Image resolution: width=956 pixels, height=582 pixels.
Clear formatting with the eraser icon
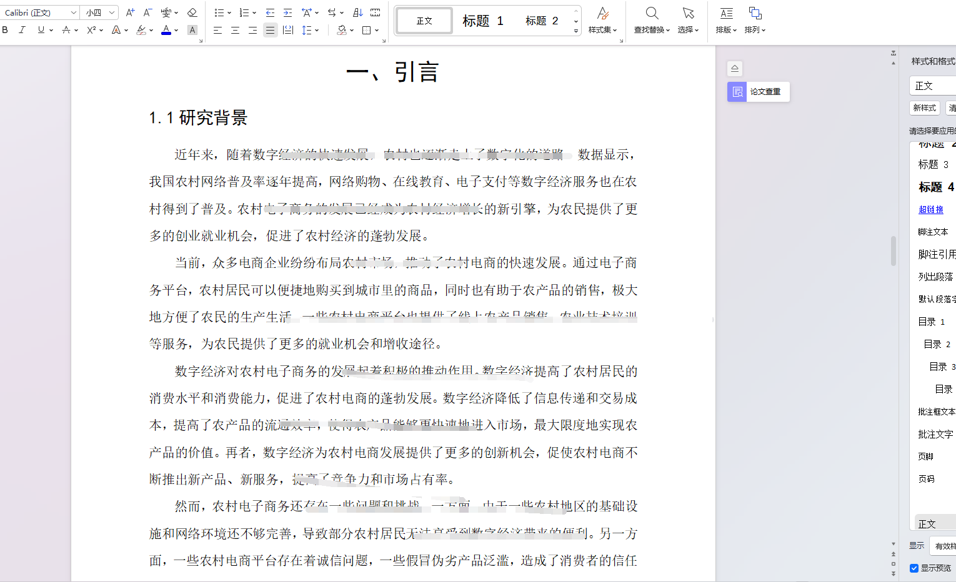192,12
